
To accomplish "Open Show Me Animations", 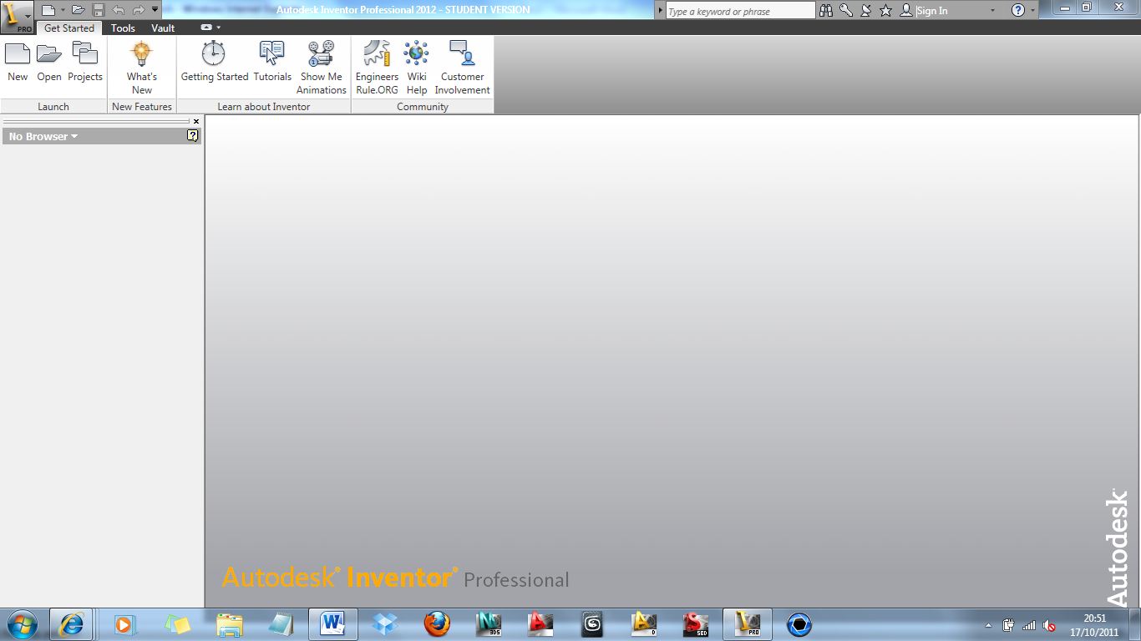I will 322,67.
